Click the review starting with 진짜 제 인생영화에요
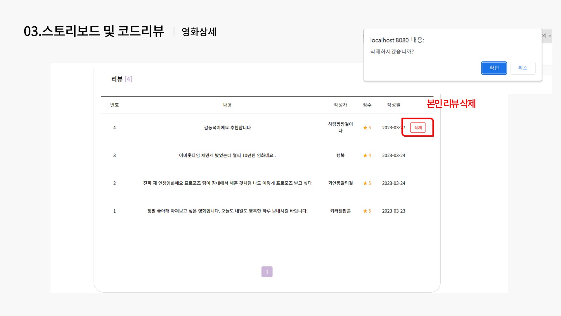This screenshot has width=561, height=316. pyautogui.click(x=227, y=183)
